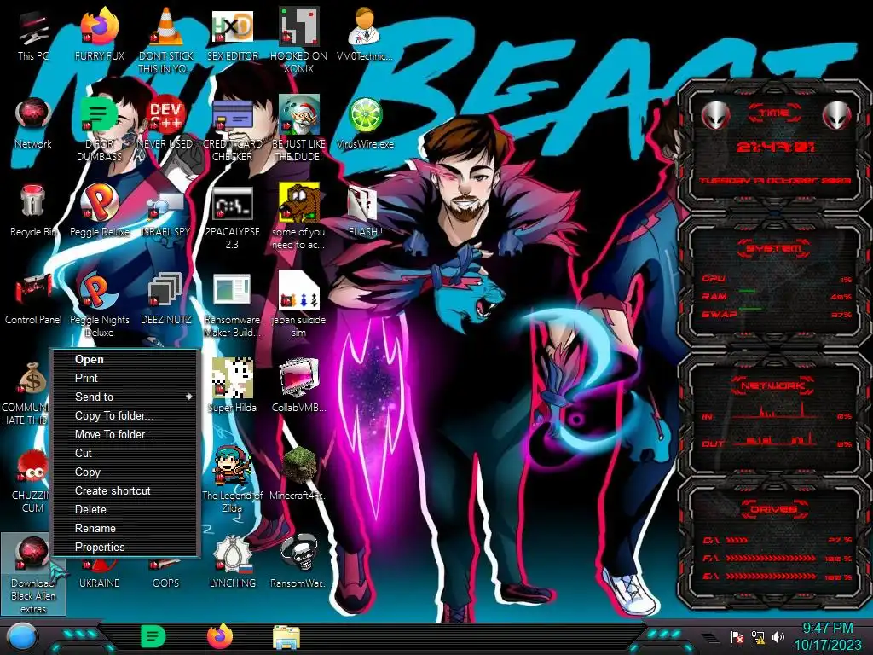
Task: Select Copy To folder... menu entry
Action: click(x=125, y=415)
